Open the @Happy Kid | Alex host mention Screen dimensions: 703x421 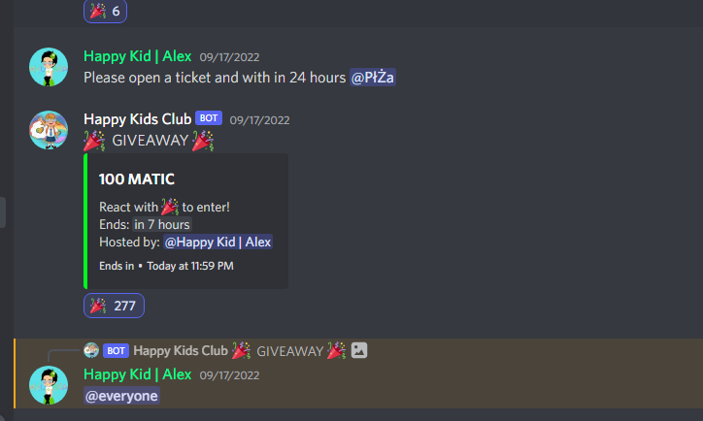[x=218, y=243]
